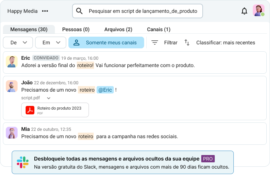The image size is (270, 177).
Task: Switch to Canais (1) tab
Action: (x=158, y=29)
